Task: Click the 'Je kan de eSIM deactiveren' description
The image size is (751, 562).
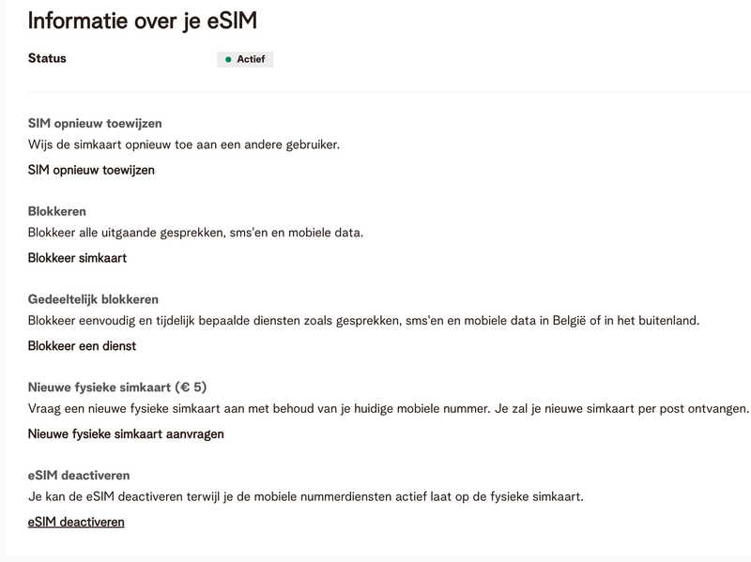Action: (305, 496)
